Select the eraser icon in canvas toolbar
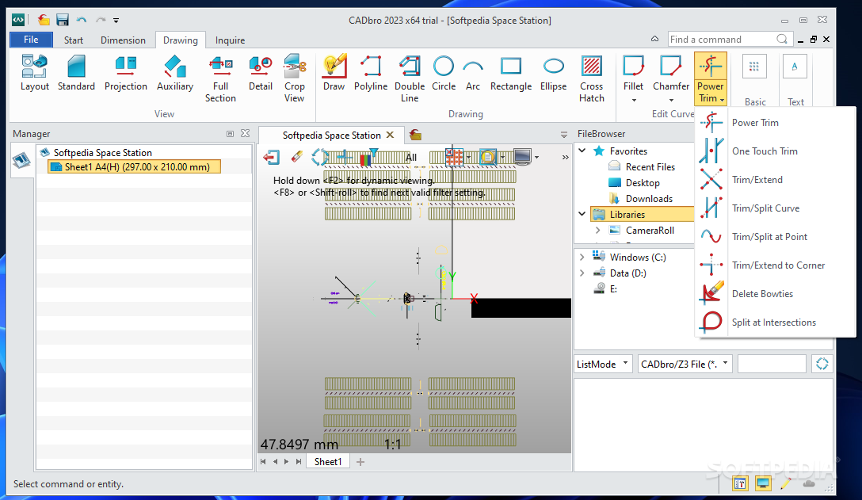862x500 pixels. [x=296, y=158]
